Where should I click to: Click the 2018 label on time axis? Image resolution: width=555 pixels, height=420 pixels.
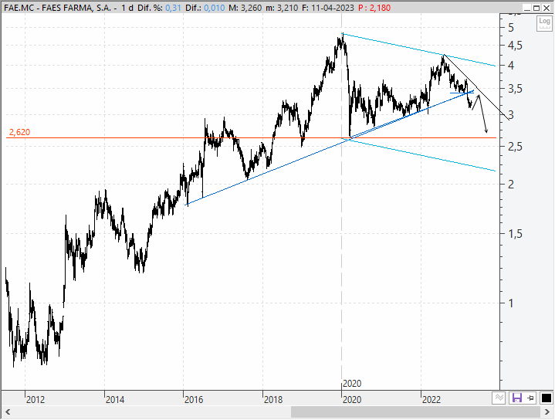273,400
